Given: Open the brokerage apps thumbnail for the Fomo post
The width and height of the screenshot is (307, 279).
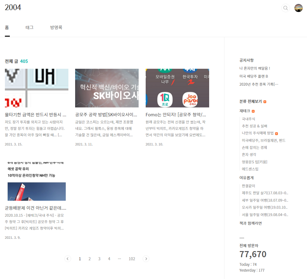Looking at the screenshot, I should [x=177, y=88].
